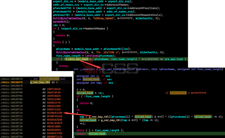Image resolution: width=225 pixels, height=138 pixels.
Task: Click the value 86D3D2D4h
Action: click(54, 130)
